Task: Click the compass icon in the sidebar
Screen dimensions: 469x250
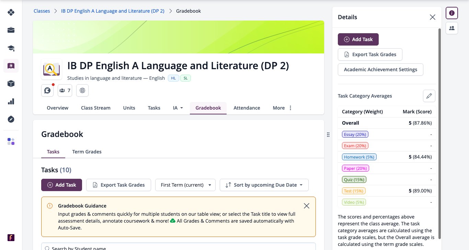Action: [11, 119]
